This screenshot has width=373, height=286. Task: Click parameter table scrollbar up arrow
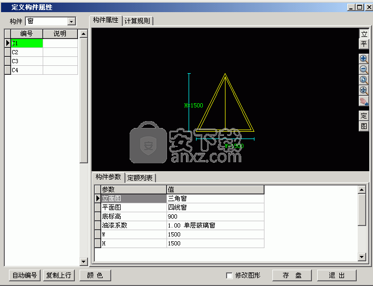(x=361, y=190)
